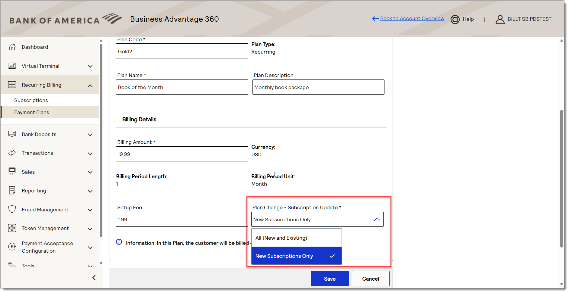Click the Bank Deposits icon
569x293 pixels.
pyautogui.click(x=12, y=134)
